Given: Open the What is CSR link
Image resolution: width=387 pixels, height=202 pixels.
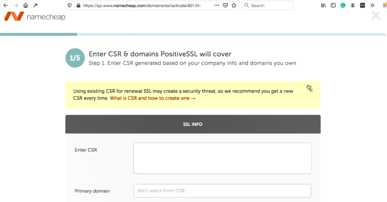Looking at the screenshot, I should (153, 98).
